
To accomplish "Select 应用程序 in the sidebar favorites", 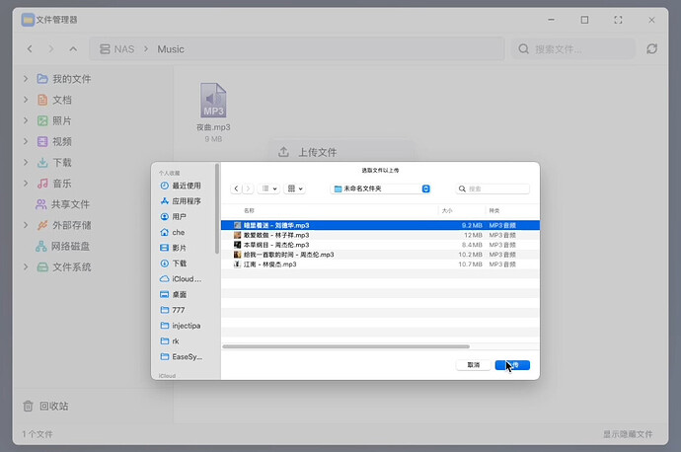I will [x=186, y=200].
